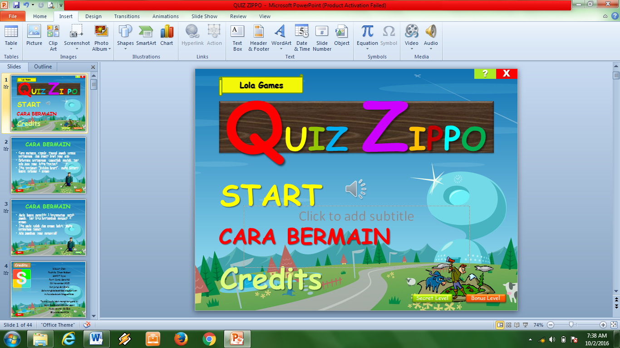
Task: Select the audio speaker icon on slide
Action: click(355, 189)
